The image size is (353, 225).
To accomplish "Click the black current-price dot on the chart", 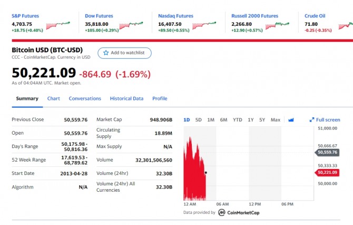I will (x=205, y=173).
